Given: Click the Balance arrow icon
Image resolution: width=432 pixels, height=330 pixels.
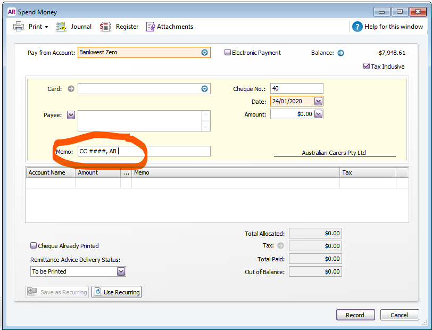Looking at the screenshot, I should pyautogui.click(x=341, y=53).
